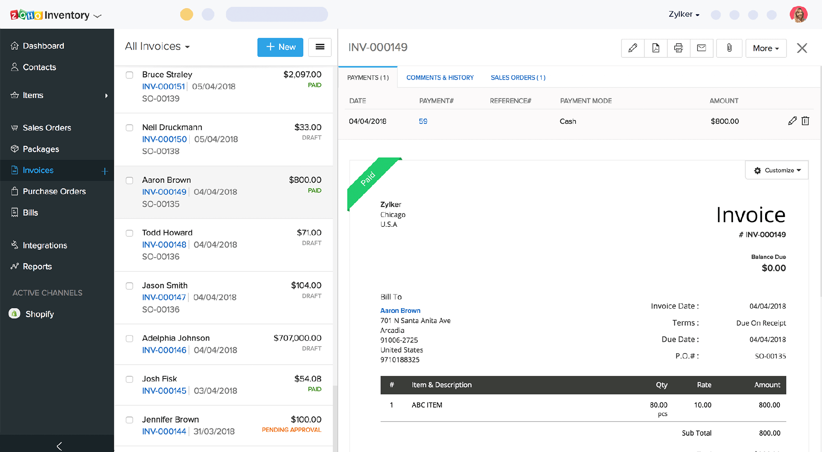This screenshot has height=452, width=822.
Task: Select the Neil Druckmann invoice checkbox
Action: [x=129, y=128]
